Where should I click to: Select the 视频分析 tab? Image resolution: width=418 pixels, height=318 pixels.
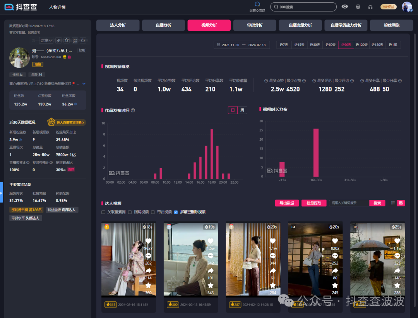tap(209, 25)
